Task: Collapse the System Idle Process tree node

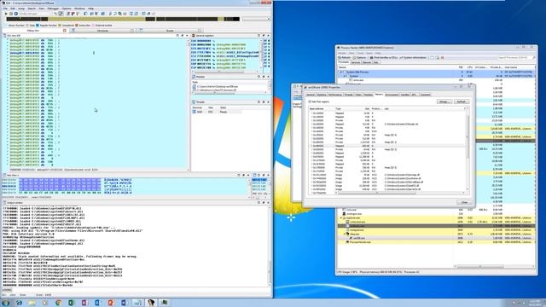Action: pos(341,72)
